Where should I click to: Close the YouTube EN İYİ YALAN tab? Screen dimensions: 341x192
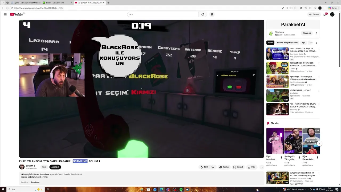coord(104,3)
